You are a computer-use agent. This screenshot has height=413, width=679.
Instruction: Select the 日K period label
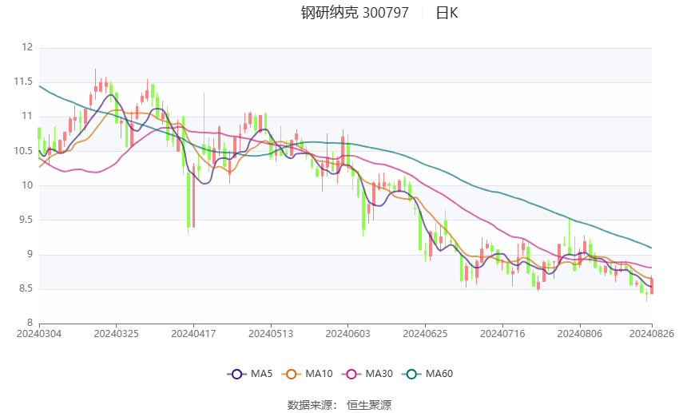(x=447, y=13)
